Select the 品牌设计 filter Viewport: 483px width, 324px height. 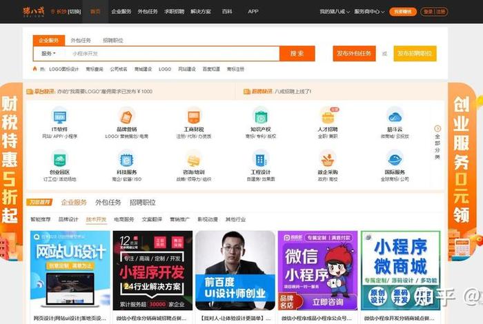[x=68, y=219]
